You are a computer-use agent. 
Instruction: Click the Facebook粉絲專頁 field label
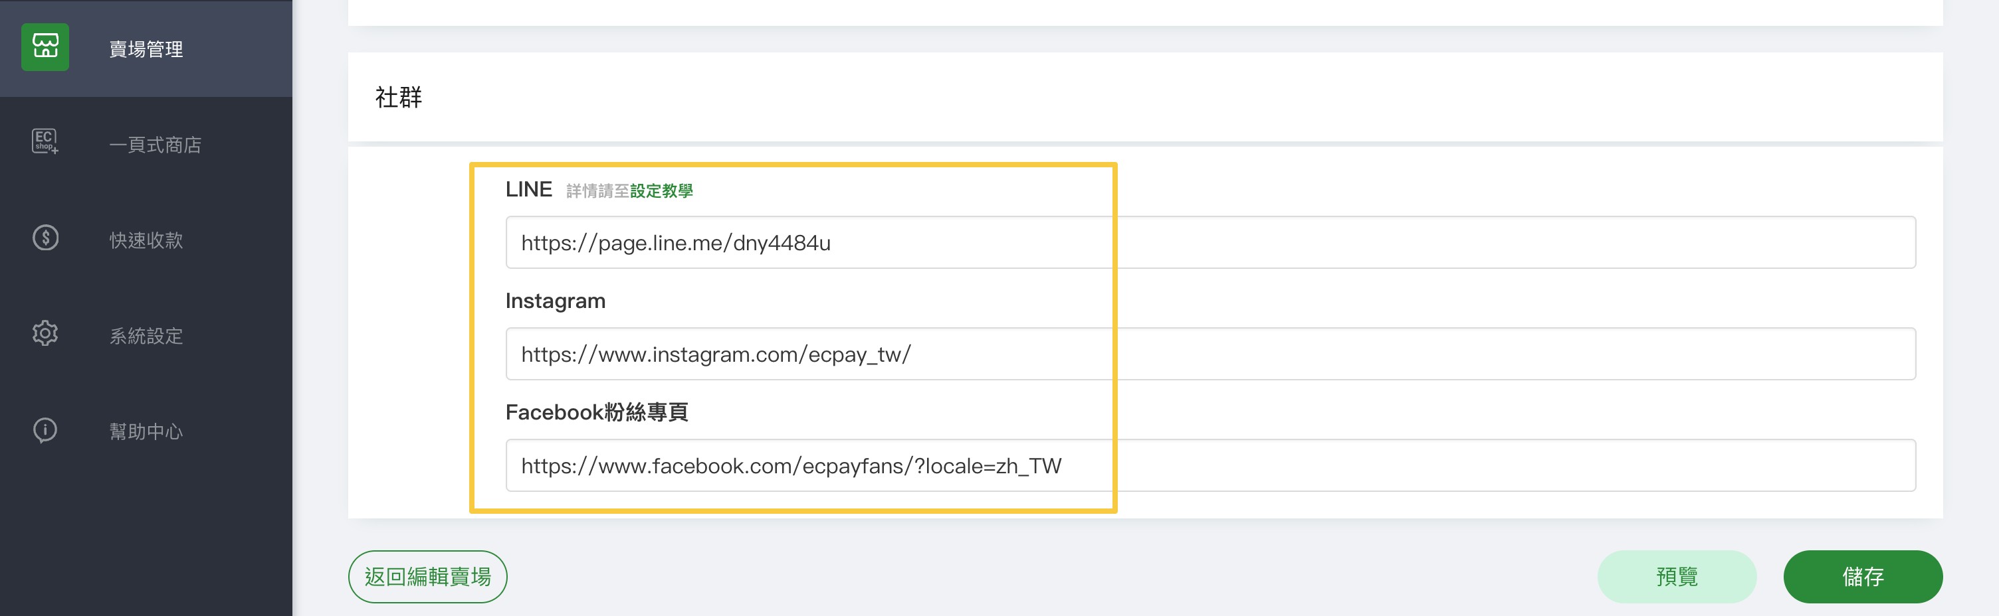[596, 412]
